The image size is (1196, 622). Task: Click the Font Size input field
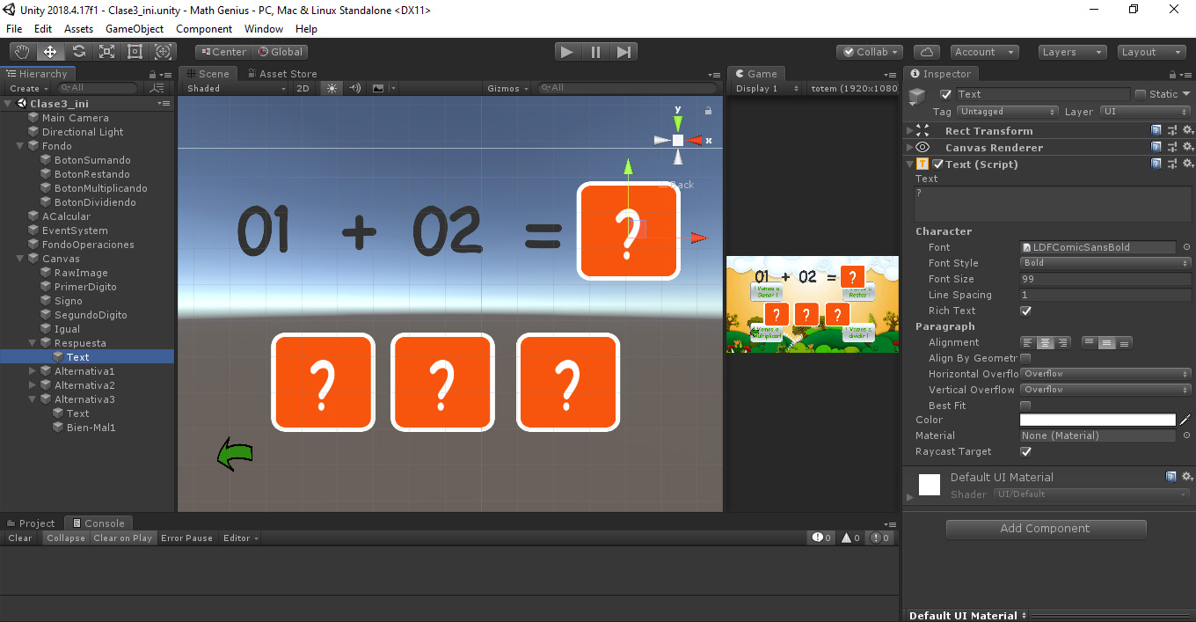[x=1105, y=279]
